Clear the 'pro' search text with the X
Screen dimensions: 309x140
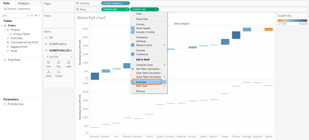pyautogui.click(x=28, y=15)
